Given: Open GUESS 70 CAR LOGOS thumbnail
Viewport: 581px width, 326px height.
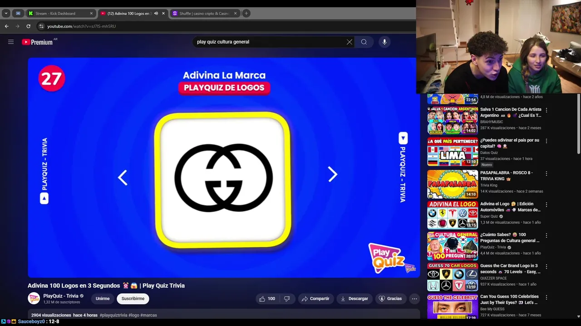Looking at the screenshot, I should coord(453,277).
